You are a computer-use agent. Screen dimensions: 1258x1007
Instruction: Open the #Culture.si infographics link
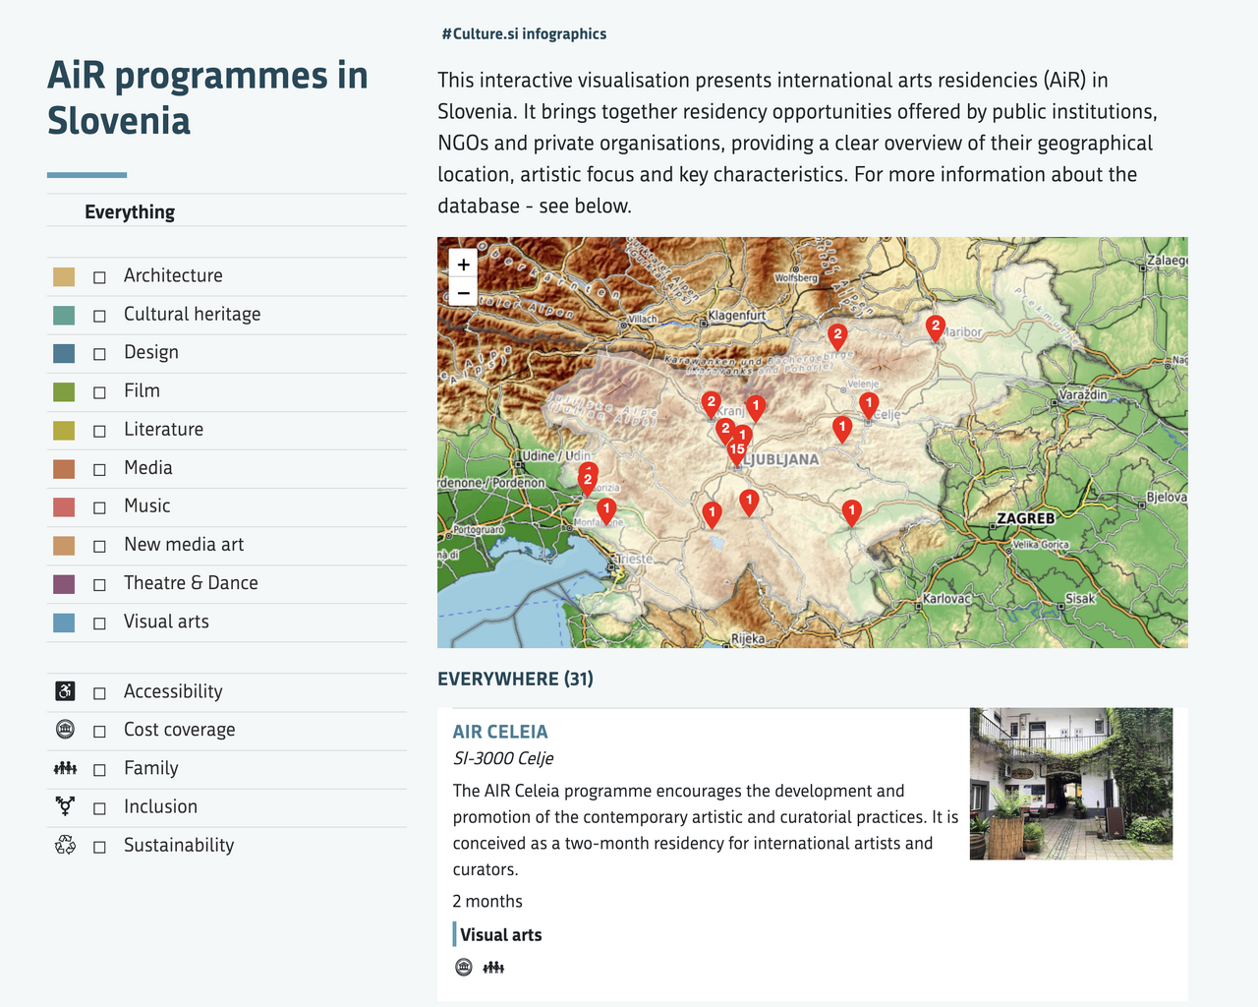[x=524, y=33]
